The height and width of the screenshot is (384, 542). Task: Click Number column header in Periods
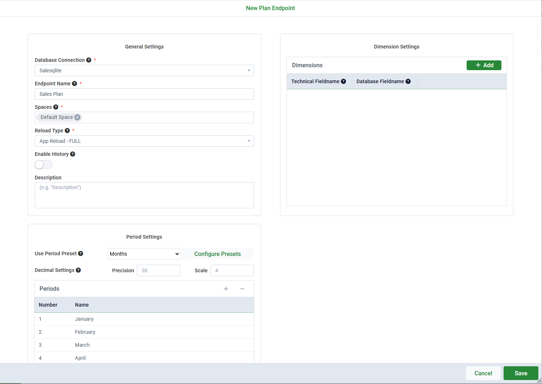[48, 305]
